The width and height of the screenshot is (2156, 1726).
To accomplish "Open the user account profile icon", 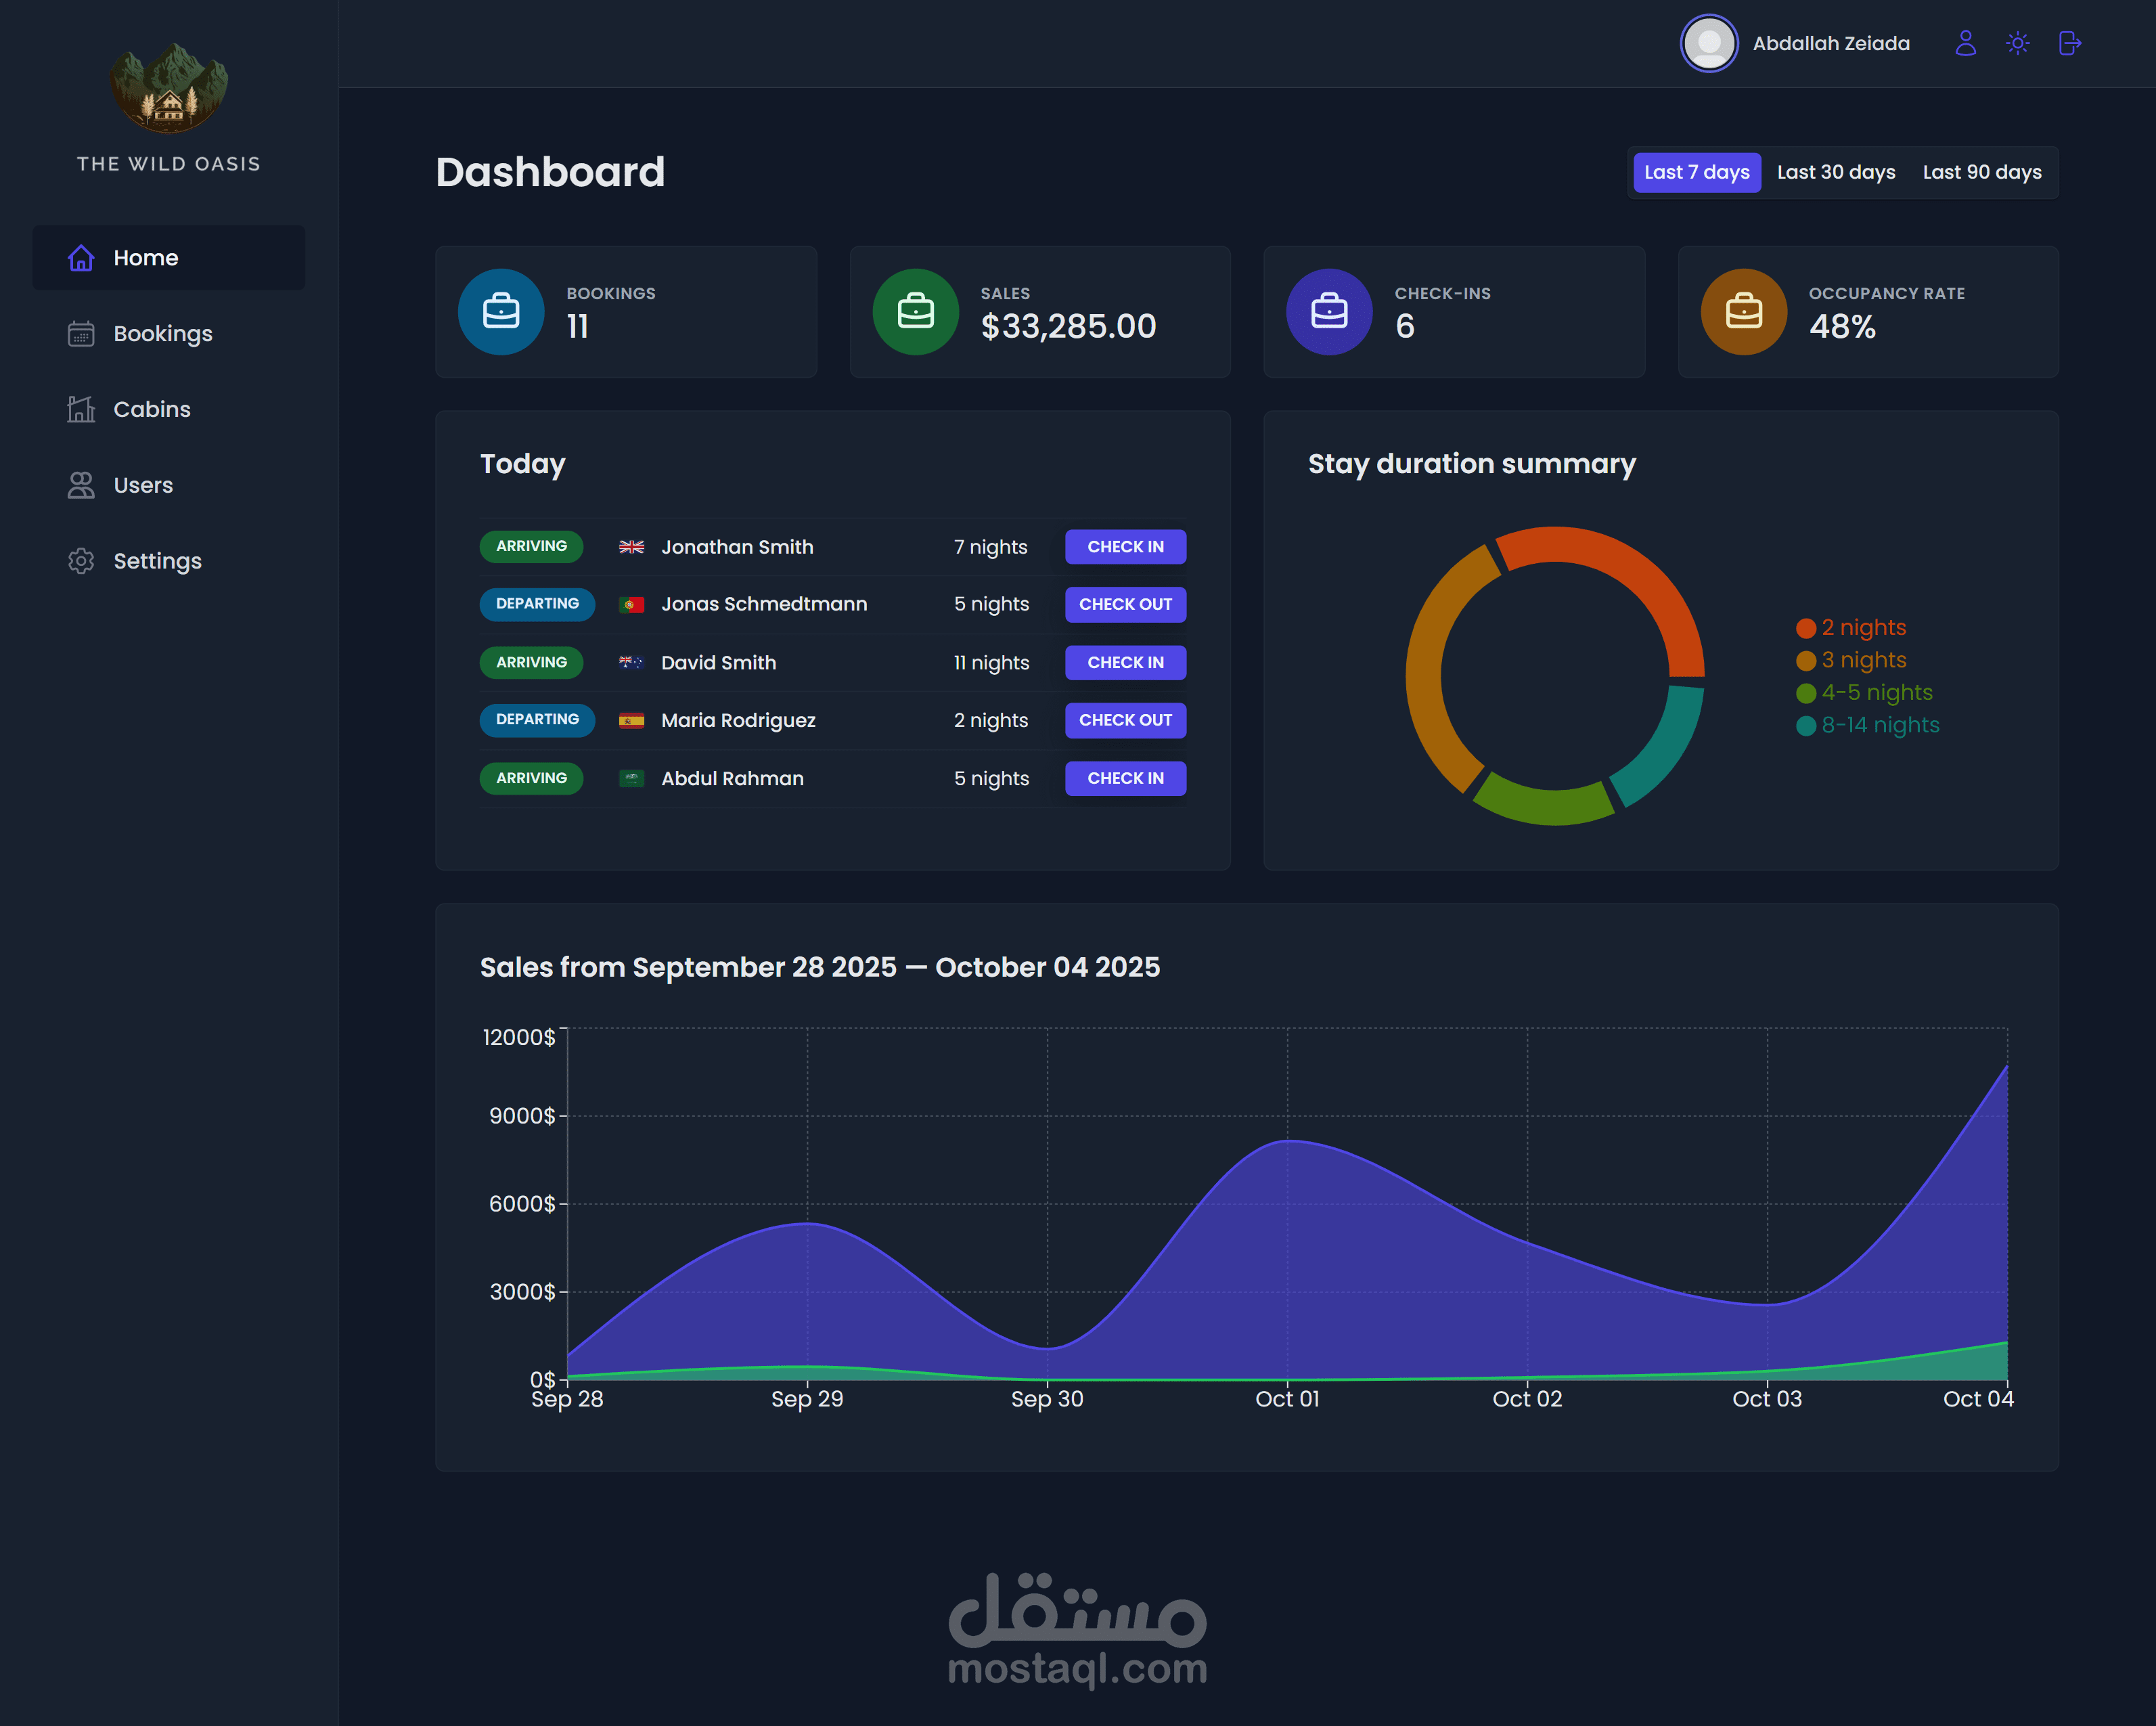I will pos(1965,43).
